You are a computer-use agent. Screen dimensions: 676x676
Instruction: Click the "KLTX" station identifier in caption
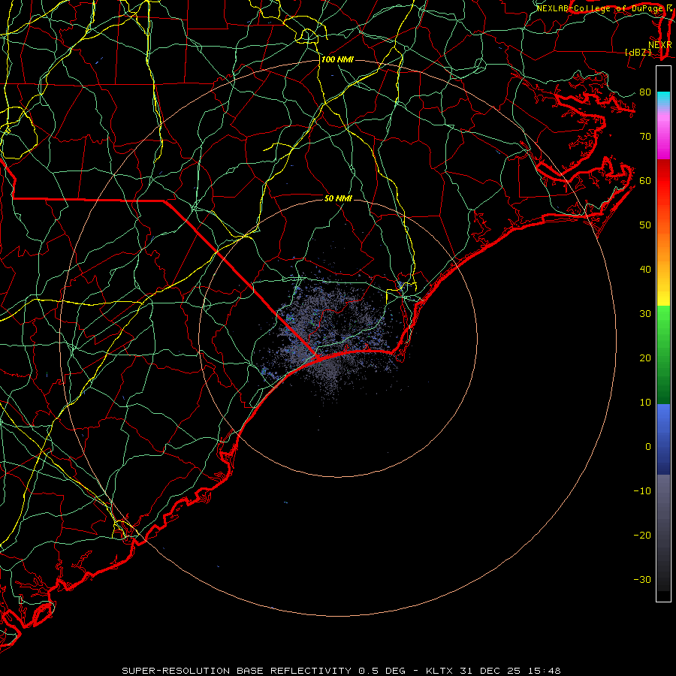tap(438, 671)
